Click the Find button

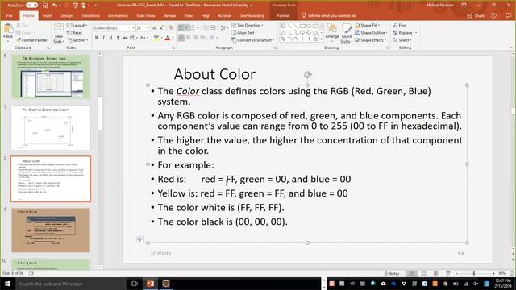[x=400, y=25]
